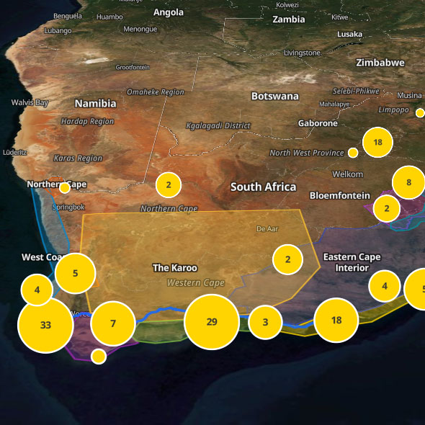The image size is (425, 425).
Task: Click the Western Cape province label
Action: (x=196, y=283)
